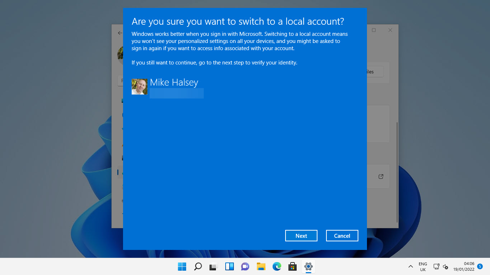This screenshot has width=490, height=275.
Task: Click the Next button
Action: pyautogui.click(x=301, y=236)
